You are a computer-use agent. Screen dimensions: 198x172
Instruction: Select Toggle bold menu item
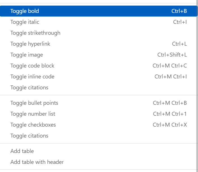point(25,11)
